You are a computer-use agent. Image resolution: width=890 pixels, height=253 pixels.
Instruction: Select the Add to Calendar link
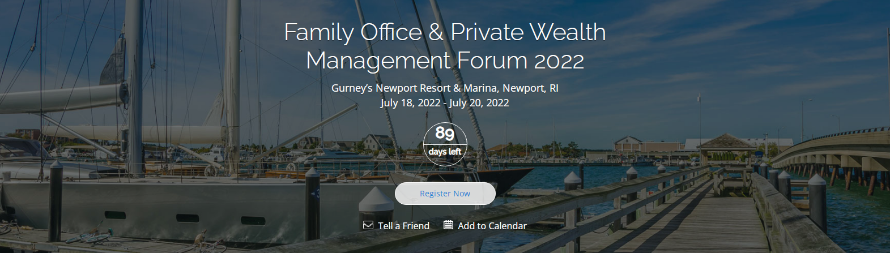(x=492, y=225)
